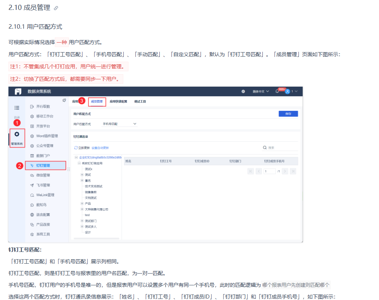Expand the 测试 department node
Screen dimensions: 379x300
(82, 175)
